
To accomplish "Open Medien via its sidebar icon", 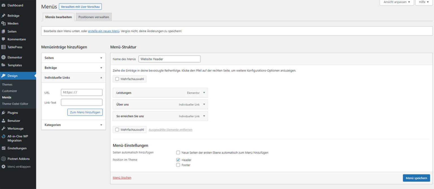I will (x=3, y=24).
